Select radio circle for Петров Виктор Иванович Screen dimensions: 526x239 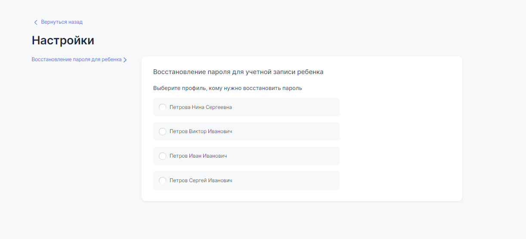click(x=162, y=131)
